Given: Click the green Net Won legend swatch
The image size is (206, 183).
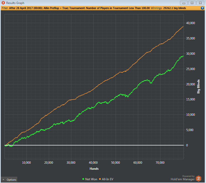Looking at the screenshot, I should 83,179.
